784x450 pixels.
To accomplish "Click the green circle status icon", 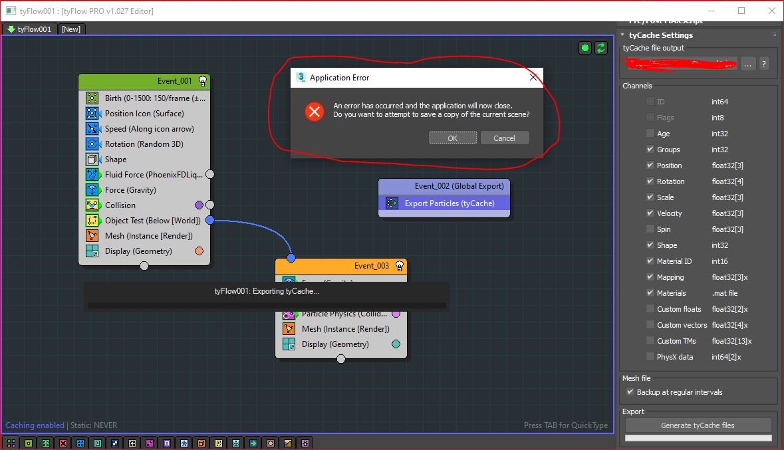I will tap(585, 48).
